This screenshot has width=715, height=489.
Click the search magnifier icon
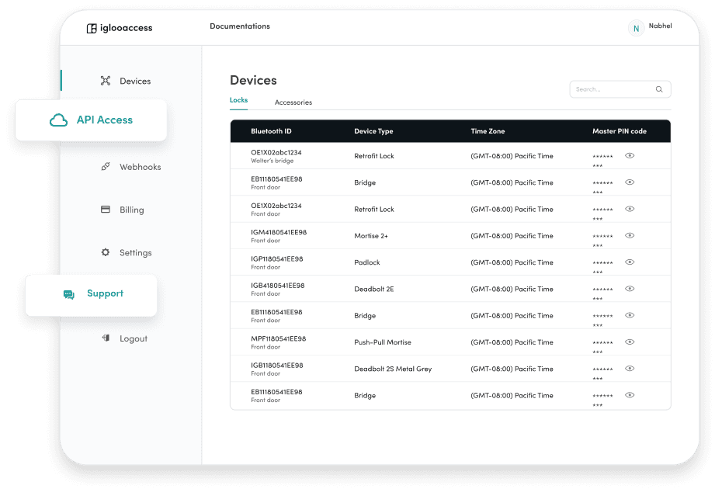[658, 89]
